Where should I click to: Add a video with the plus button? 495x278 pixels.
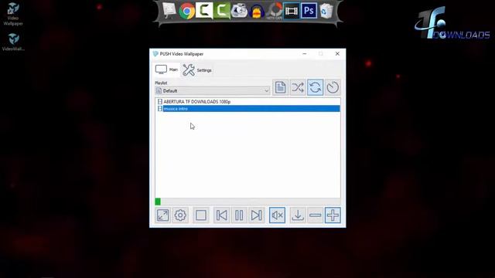(333, 215)
